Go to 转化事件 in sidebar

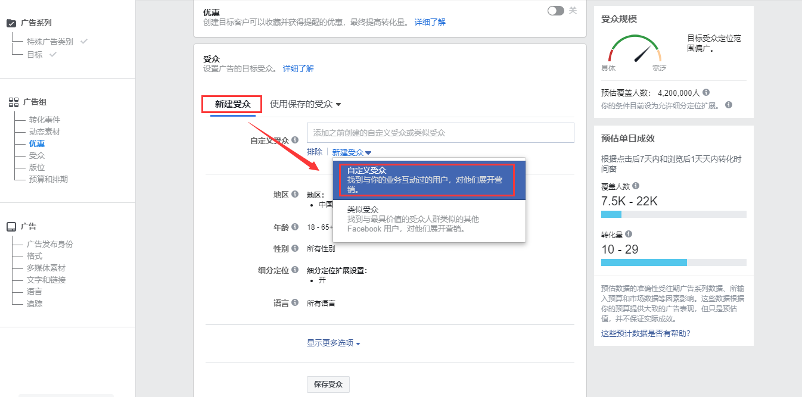(45, 120)
